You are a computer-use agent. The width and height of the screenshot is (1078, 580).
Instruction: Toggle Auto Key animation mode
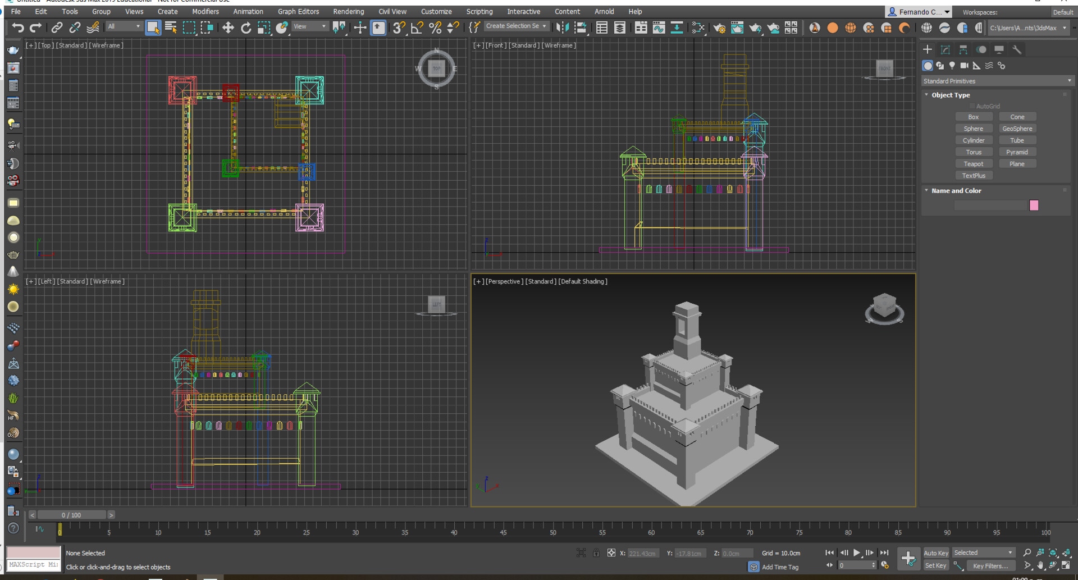(x=935, y=553)
